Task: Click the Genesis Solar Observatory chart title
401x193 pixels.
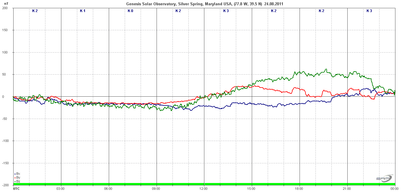Action: coord(205,4)
